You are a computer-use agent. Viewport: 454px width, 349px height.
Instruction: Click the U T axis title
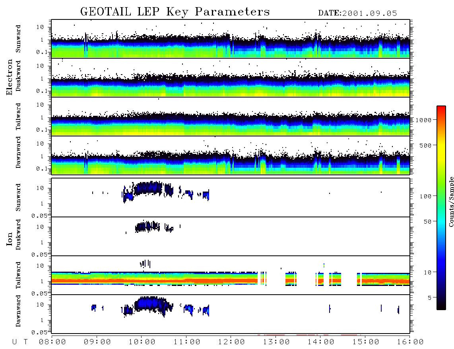[x=20, y=342]
